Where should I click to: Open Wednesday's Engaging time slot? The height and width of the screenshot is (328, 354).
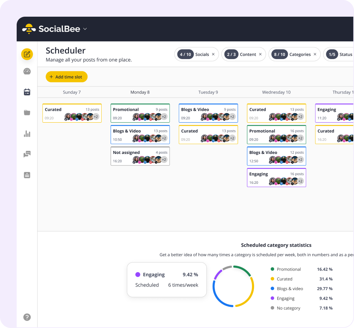[x=276, y=178]
